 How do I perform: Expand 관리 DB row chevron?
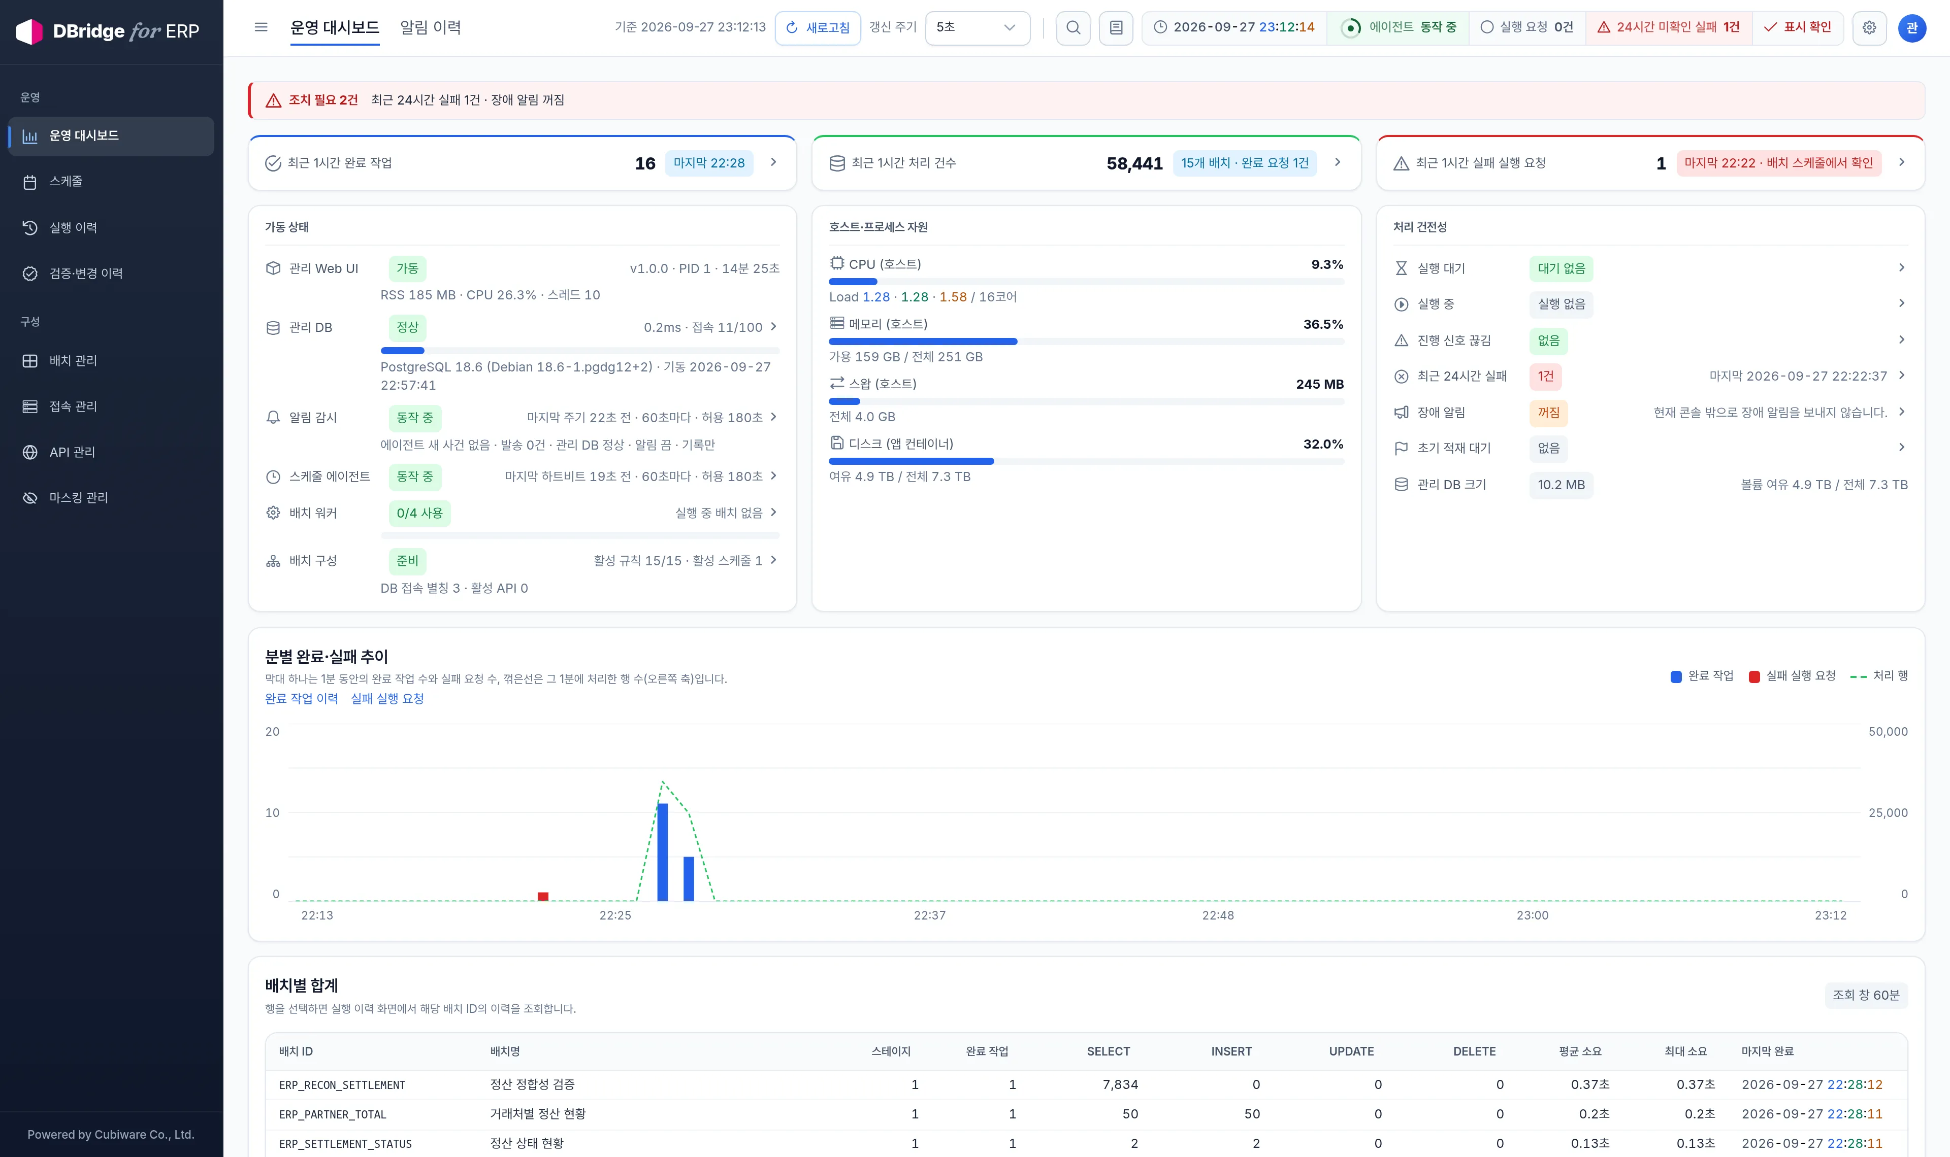click(773, 327)
